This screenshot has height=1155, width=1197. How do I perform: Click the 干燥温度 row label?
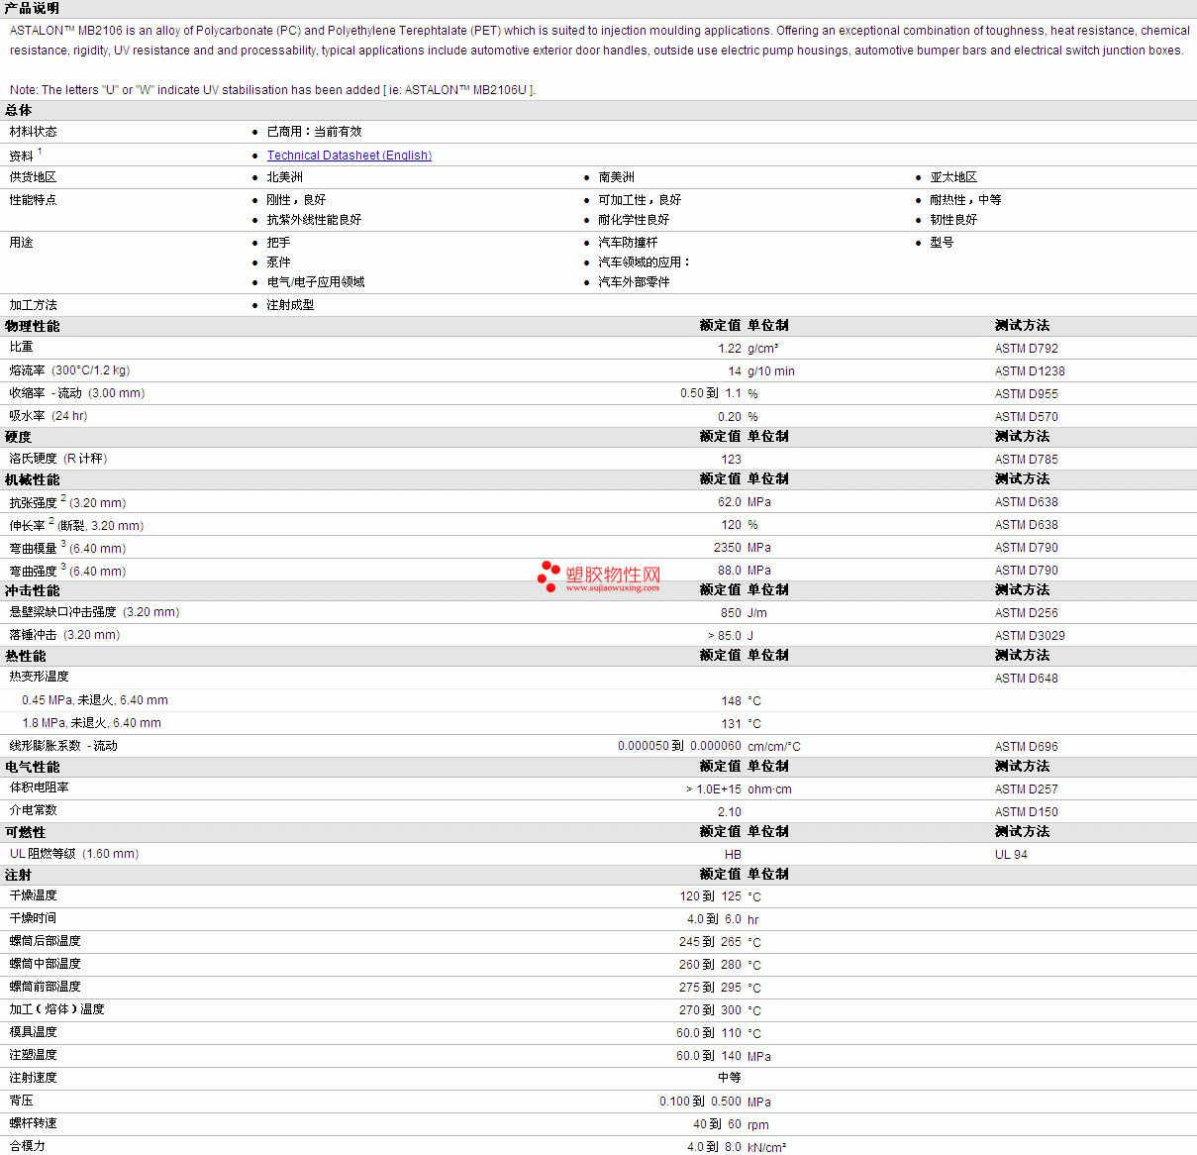coord(34,895)
